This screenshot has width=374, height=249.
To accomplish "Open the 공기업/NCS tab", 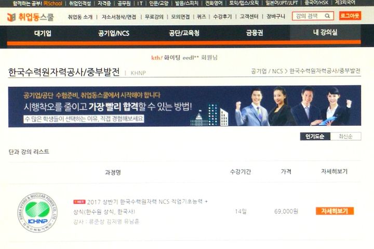I will (114, 33).
